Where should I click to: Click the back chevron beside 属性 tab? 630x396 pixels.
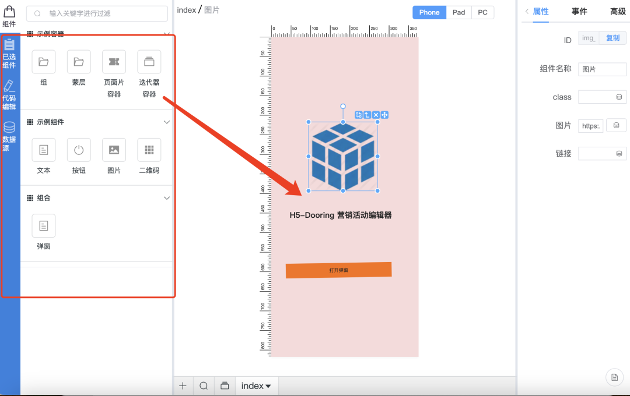pos(527,12)
